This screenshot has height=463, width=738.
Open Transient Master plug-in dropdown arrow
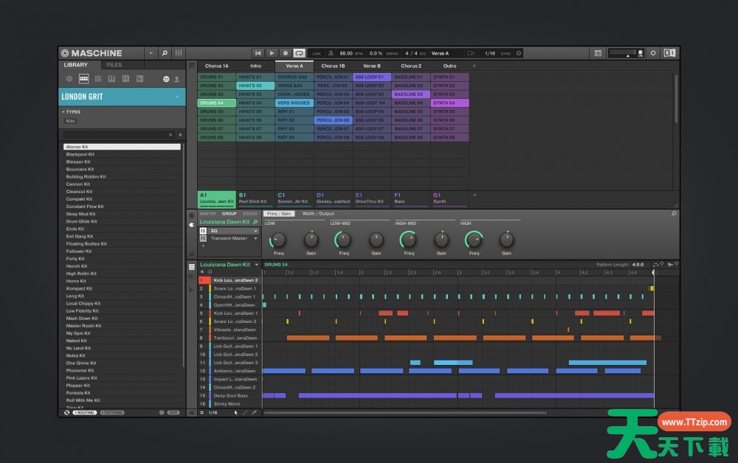pyautogui.click(x=255, y=238)
